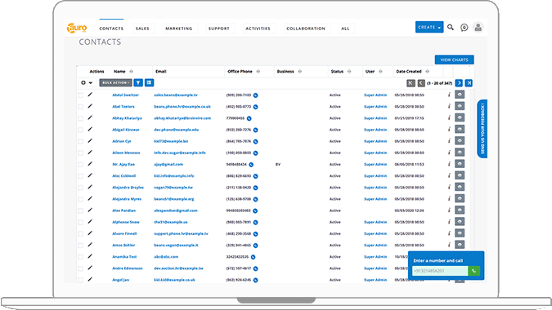Tick checkbox for Abigail Kinnear
This screenshot has width=552, height=310.
[81, 130]
